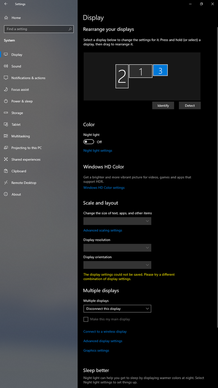Click the Sound speaker icon
Image resolution: width=218 pixels, height=388 pixels.
tap(6, 66)
